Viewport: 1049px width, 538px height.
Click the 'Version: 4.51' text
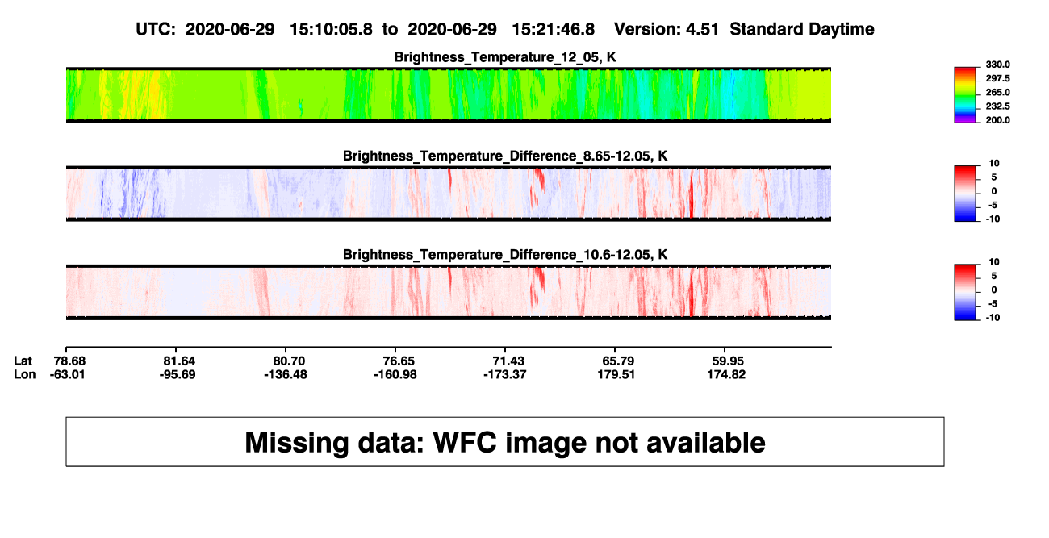668,29
